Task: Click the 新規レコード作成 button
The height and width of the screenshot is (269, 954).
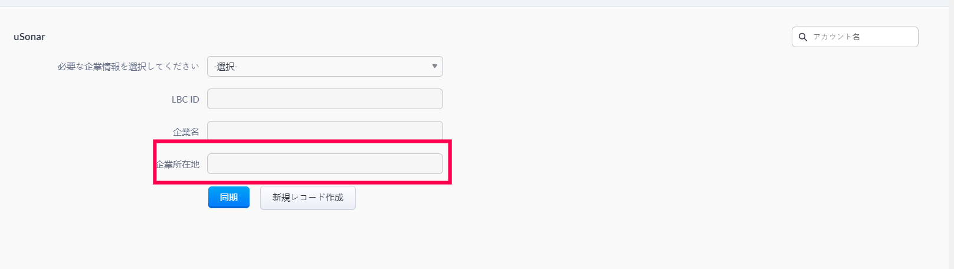Action: coord(307,198)
